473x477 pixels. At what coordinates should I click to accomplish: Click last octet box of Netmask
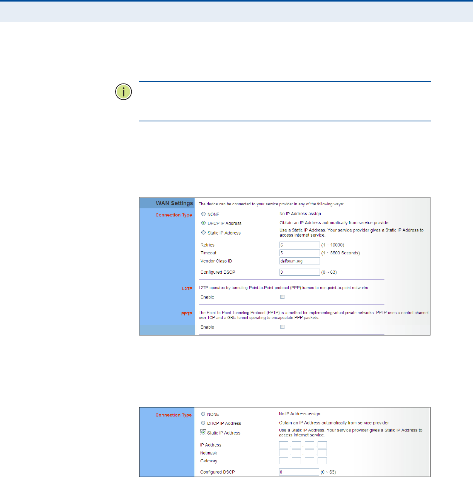(322, 453)
